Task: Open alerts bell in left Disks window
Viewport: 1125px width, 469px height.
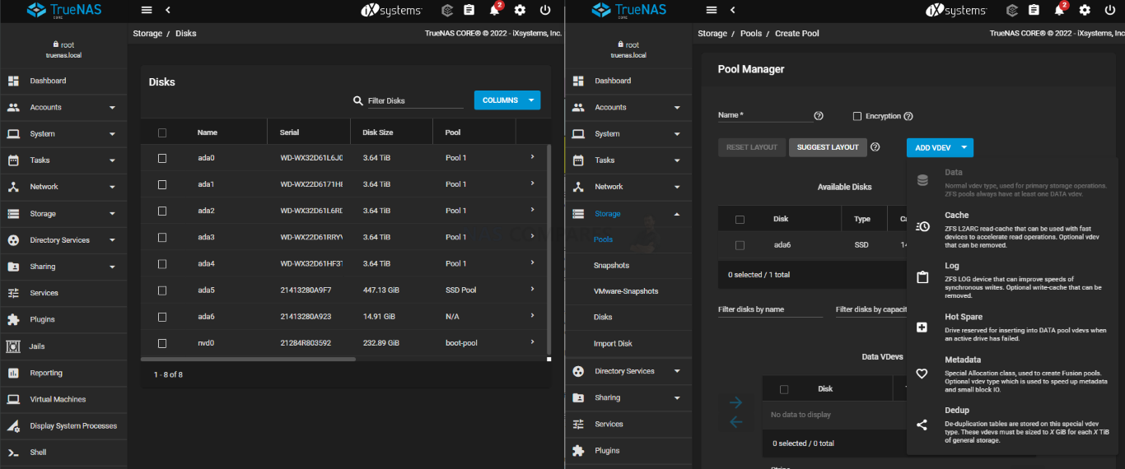Action: [x=494, y=10]
